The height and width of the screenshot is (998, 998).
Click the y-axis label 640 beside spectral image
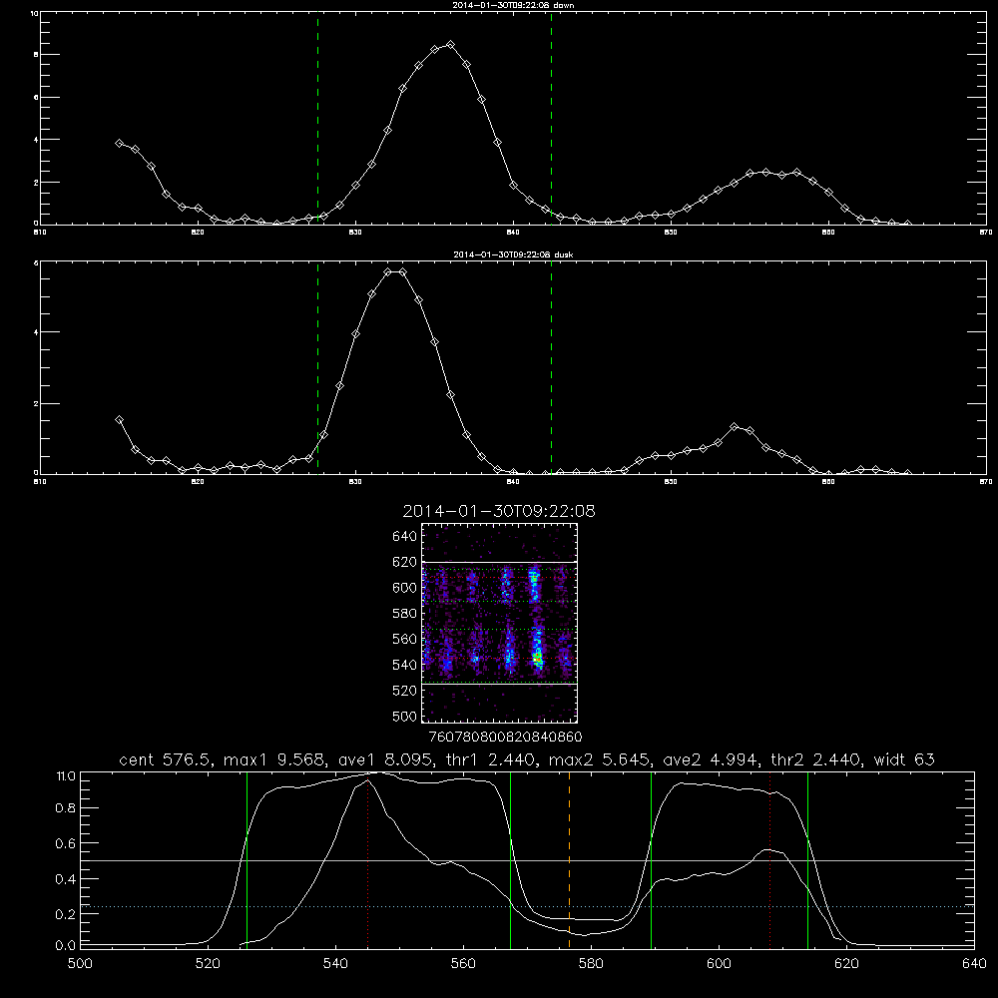coord(404,536)
